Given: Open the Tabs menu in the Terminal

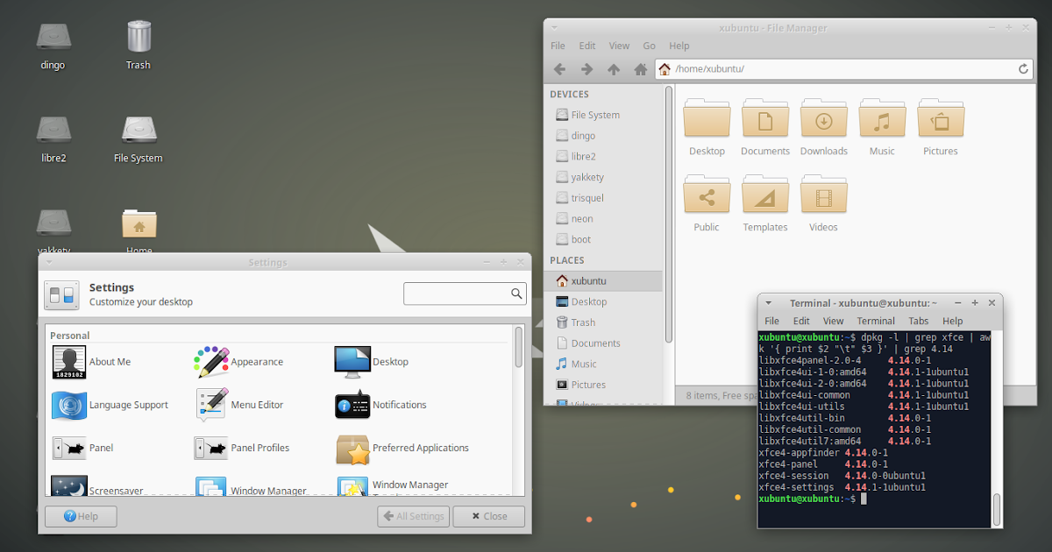Looking at the screenshot, I should click(x=918, y=321).
